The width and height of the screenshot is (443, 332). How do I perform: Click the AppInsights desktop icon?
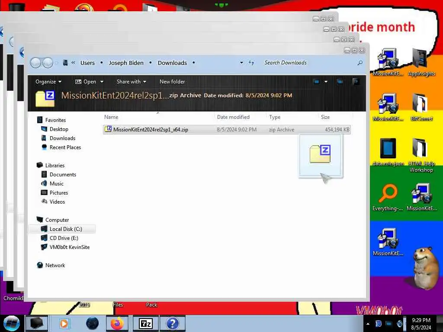(x=421, y=62)
